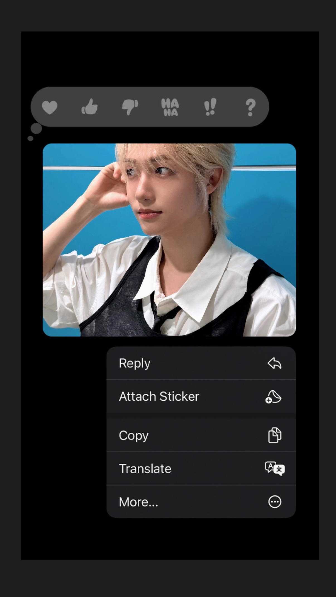React with the heart tapback
This screenshot has width=336, height=597.
tap(50, 107)
